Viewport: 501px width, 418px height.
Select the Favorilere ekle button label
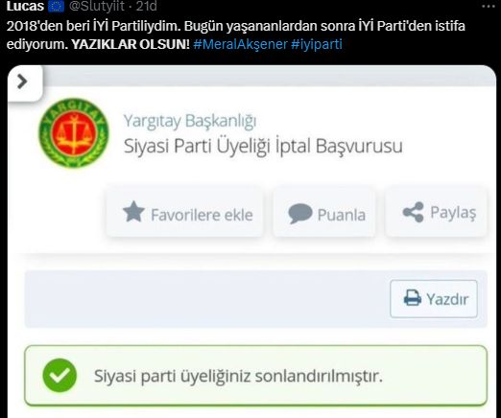pos(202,215)
